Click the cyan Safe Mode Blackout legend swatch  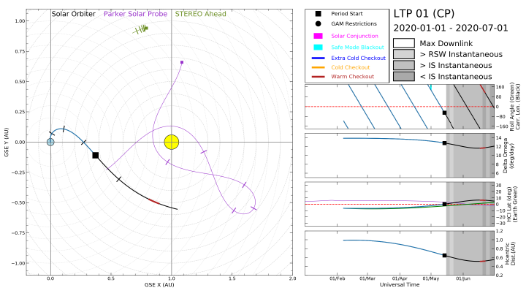318,48
